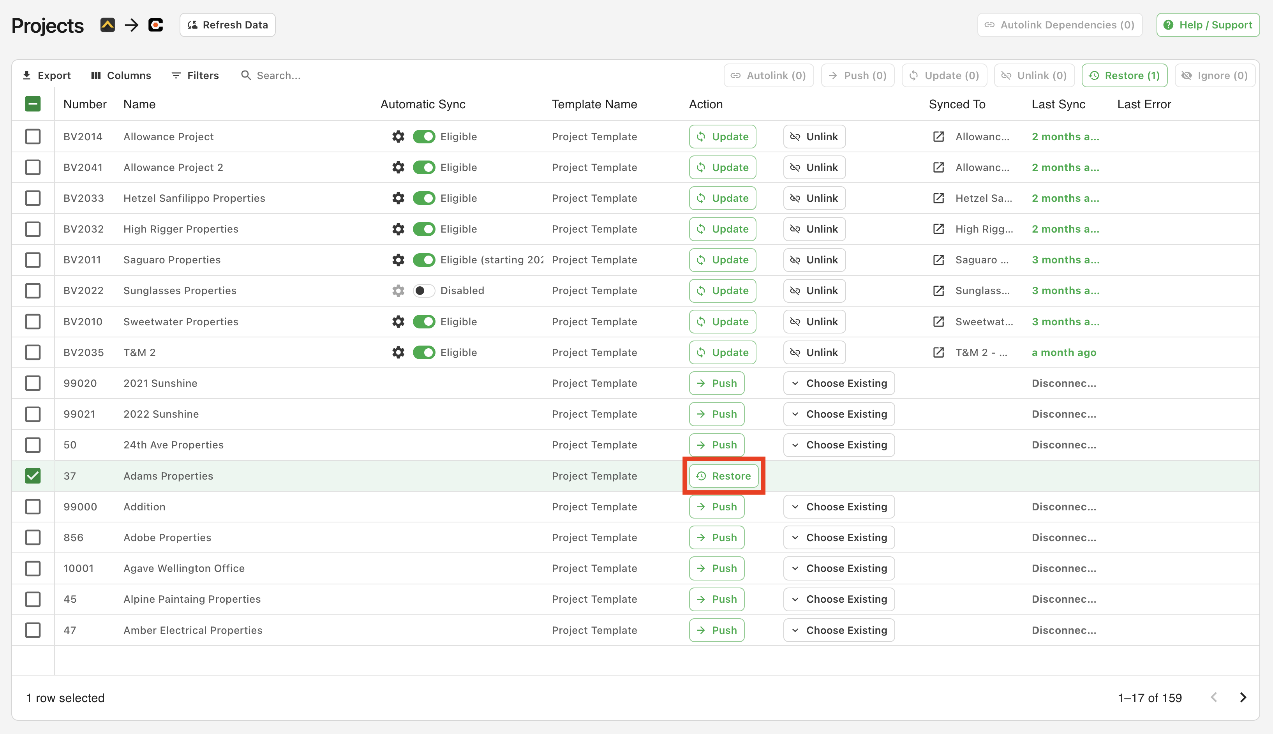Viewport: 1273px width, 734px height.
Task: Expand Choose Existing for 24th Ave Properties
Action: point(839,445)
